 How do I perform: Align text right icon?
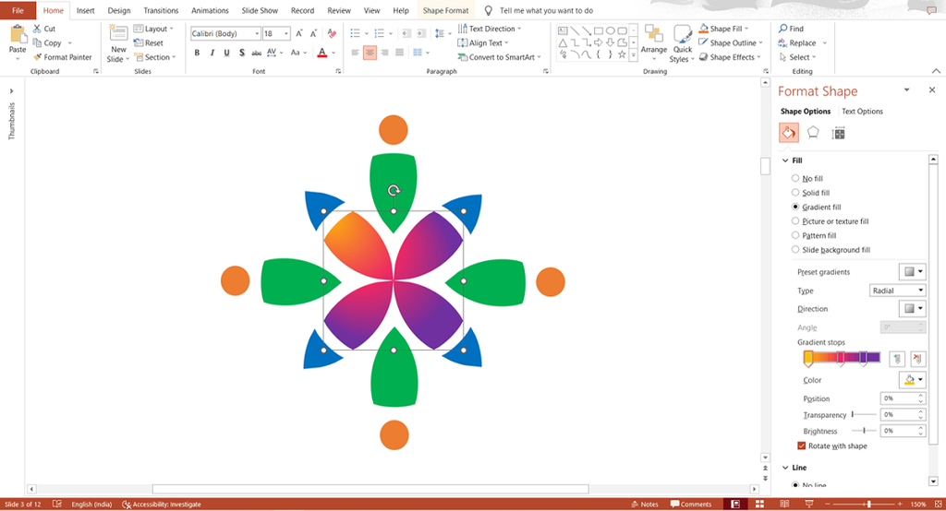385,53
